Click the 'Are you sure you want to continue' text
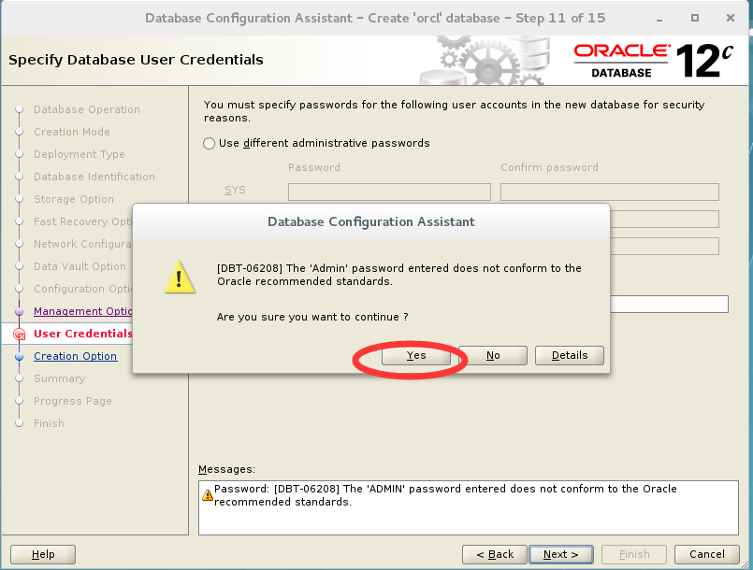Viewport: 753px width, 570px height. point(312,317)
